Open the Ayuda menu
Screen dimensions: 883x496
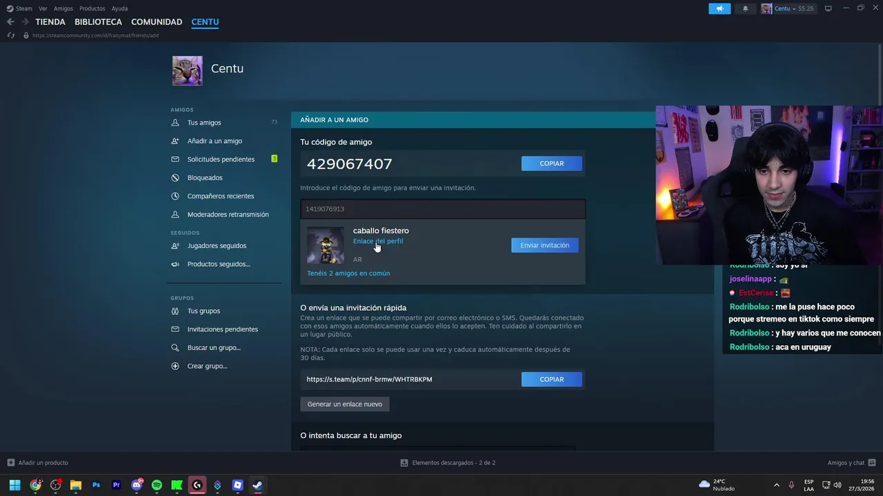(x=119, y=8)
